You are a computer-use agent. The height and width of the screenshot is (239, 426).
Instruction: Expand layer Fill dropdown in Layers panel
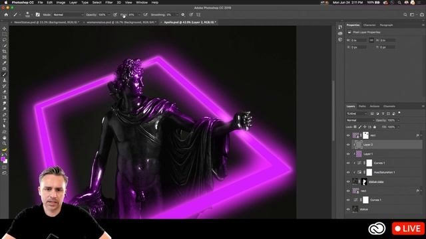point(398,127)
